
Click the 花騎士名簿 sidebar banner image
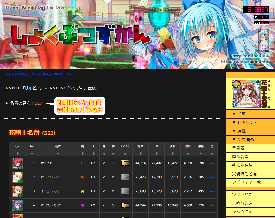[x=251, y=94]
